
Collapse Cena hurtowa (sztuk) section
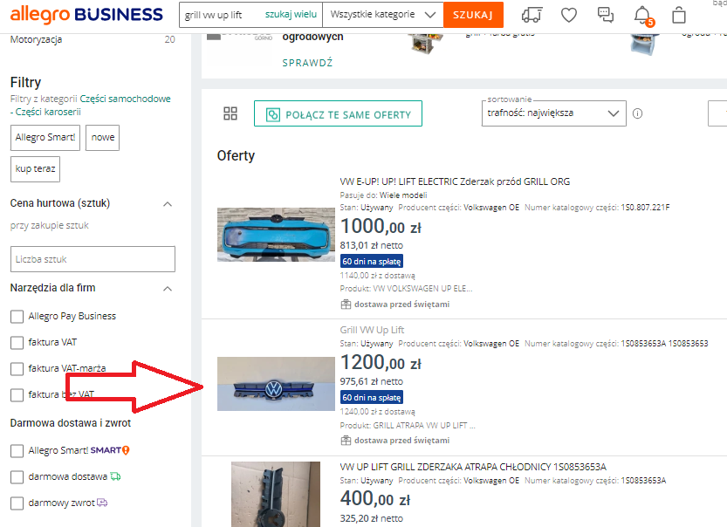(x=168, y=203)
